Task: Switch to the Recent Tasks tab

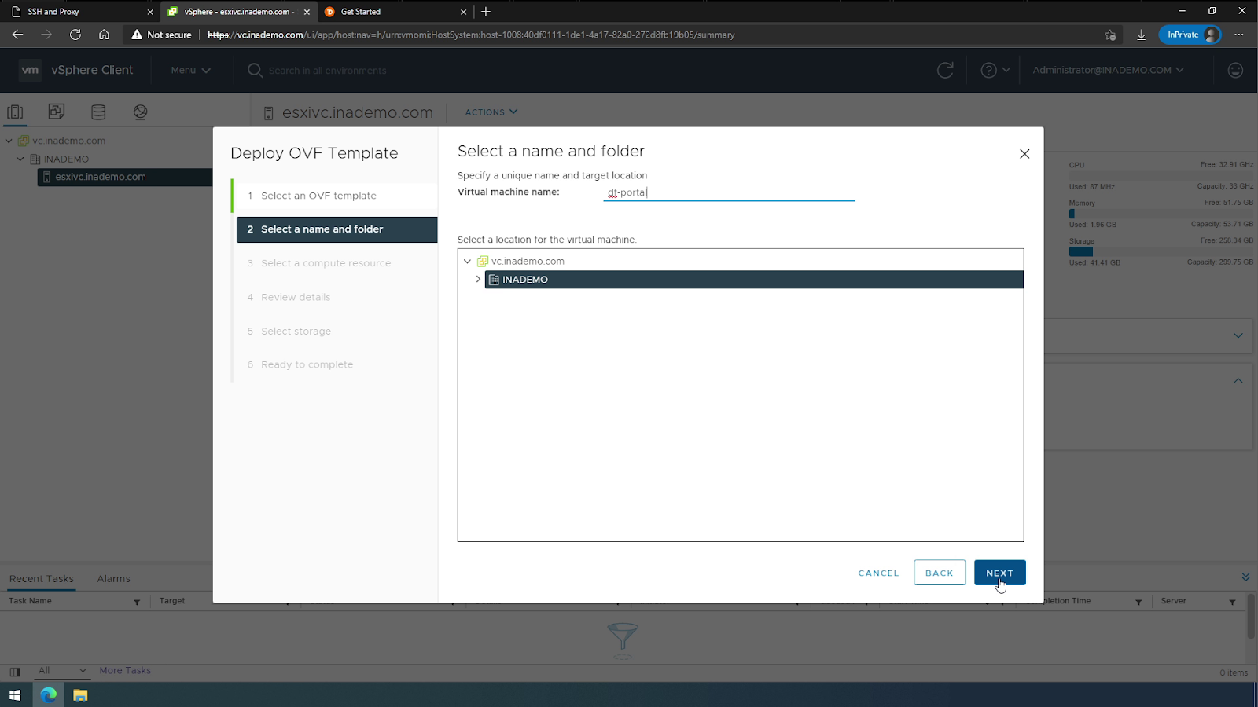Action: 42,579
